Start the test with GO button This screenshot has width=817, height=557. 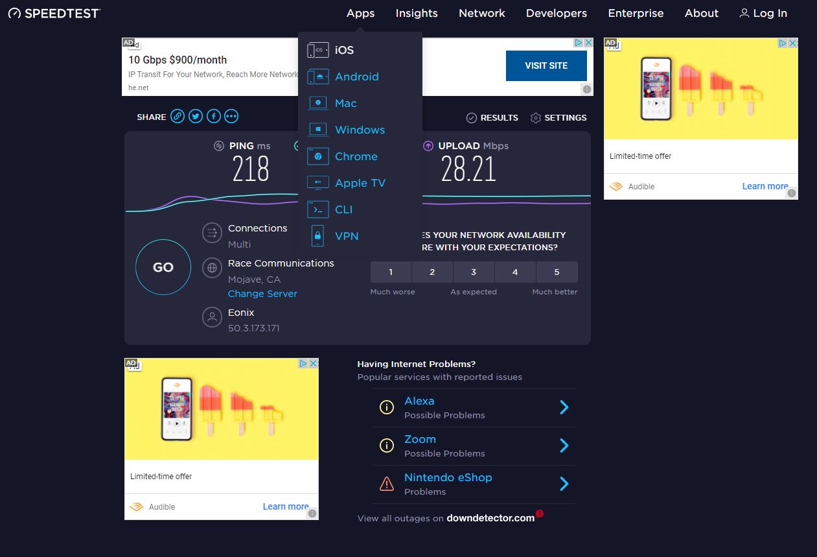tap(163, 267)
